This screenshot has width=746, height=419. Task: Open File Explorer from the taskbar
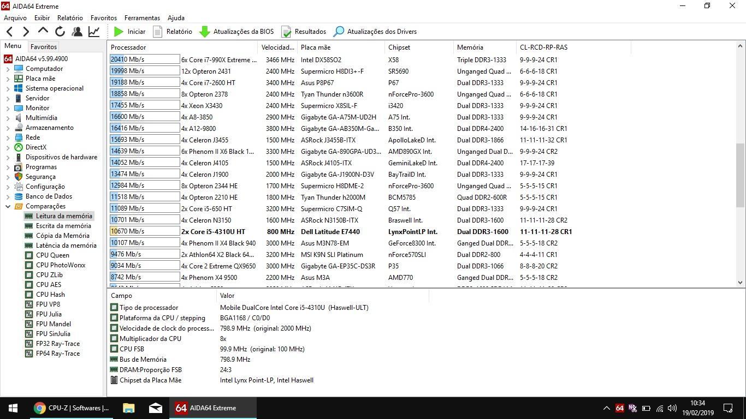[128, 408]
